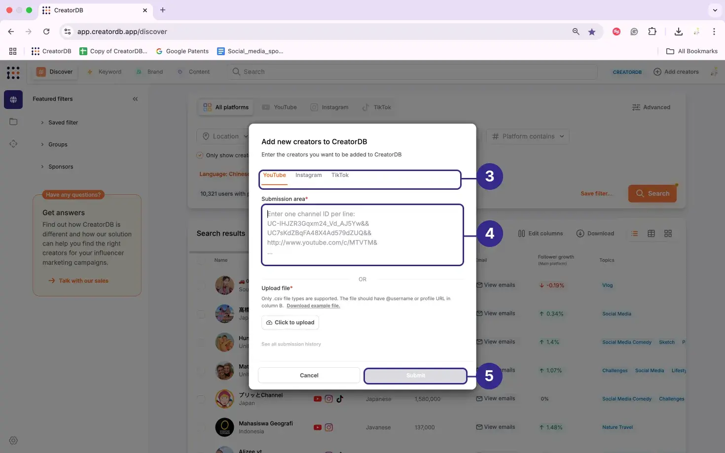The height and width of the screenshot is (453, 725).
Task: Select the Instagram tab in dialog
Action: point(308,175)
